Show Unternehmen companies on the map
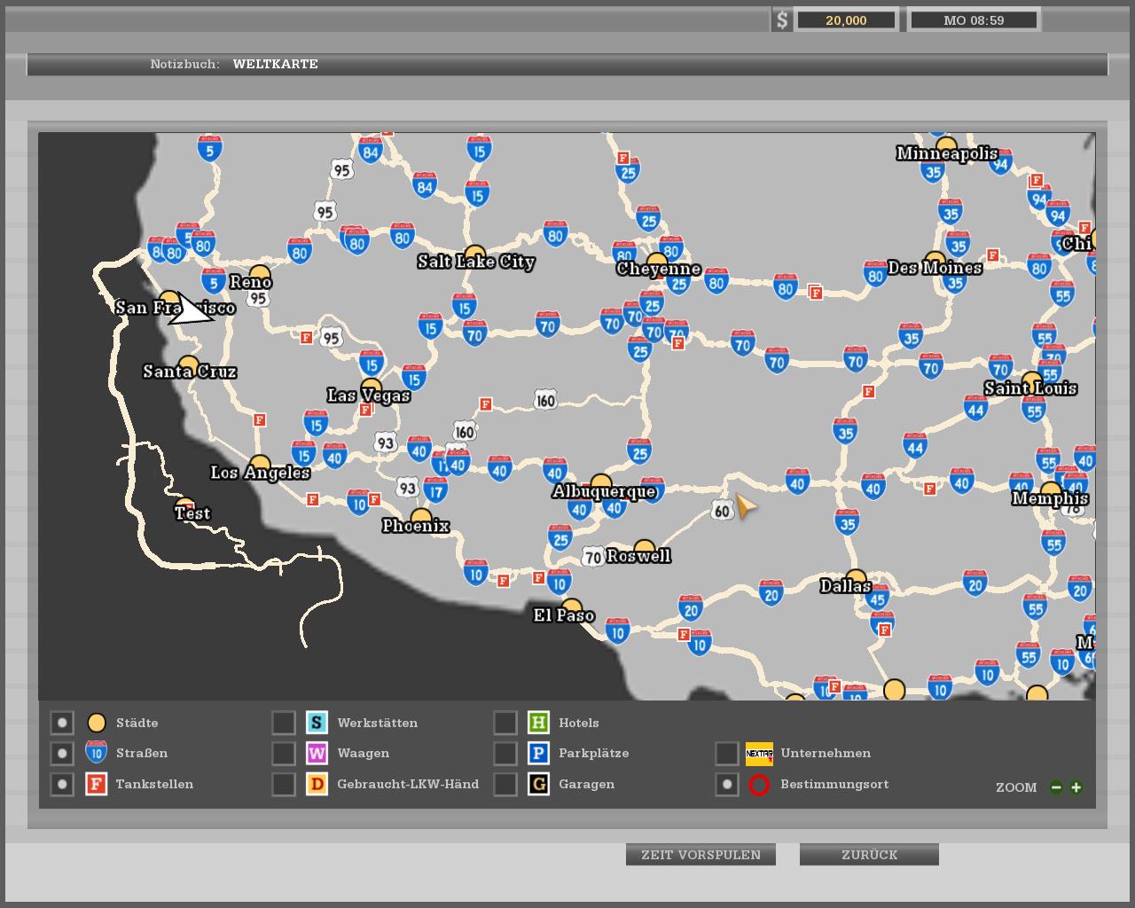 [x=727, y=754]
